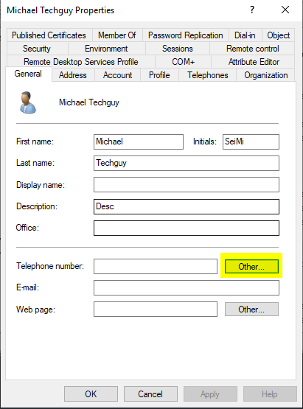Confirm with the OK button

coord(91,394)
